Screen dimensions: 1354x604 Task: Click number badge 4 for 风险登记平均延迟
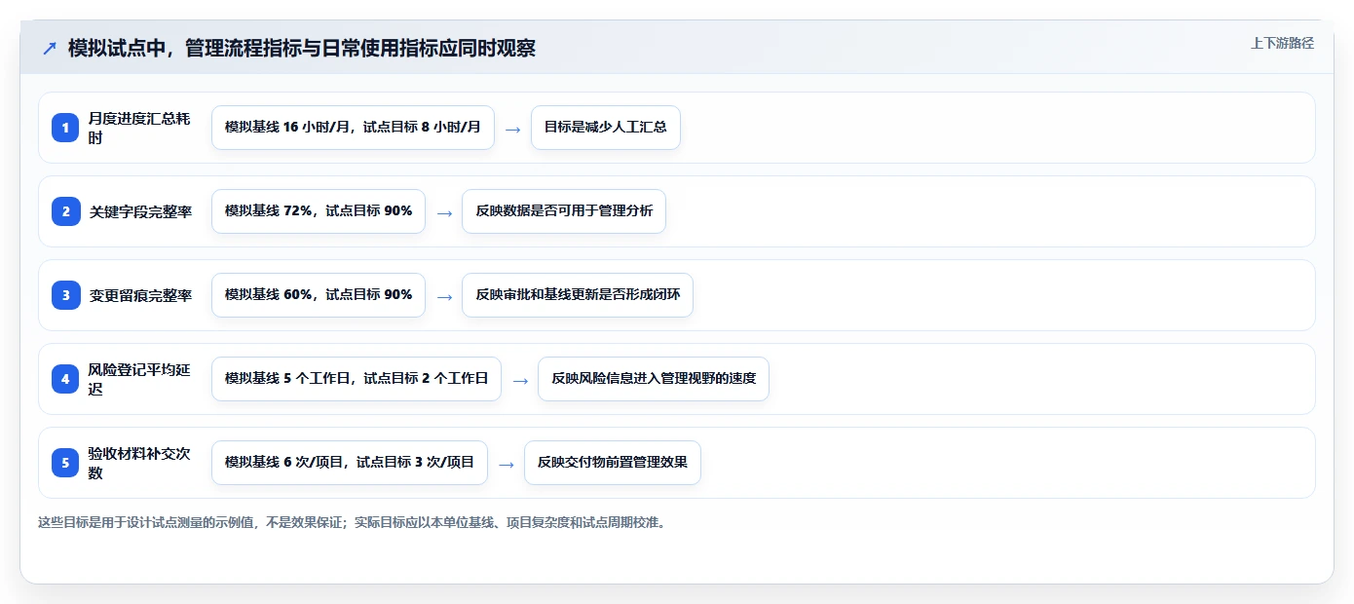(x=65, y=379)
